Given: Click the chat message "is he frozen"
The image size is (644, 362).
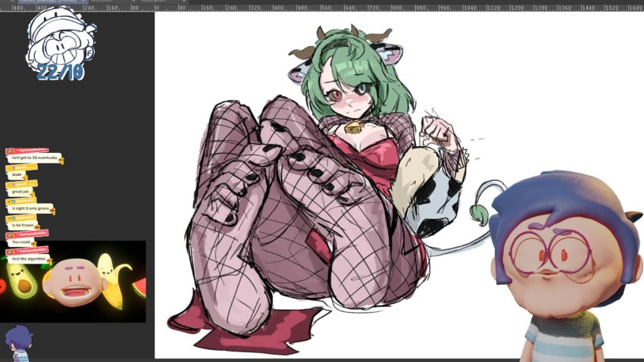Looking at the screenshot, I should [x=23, y=226].
